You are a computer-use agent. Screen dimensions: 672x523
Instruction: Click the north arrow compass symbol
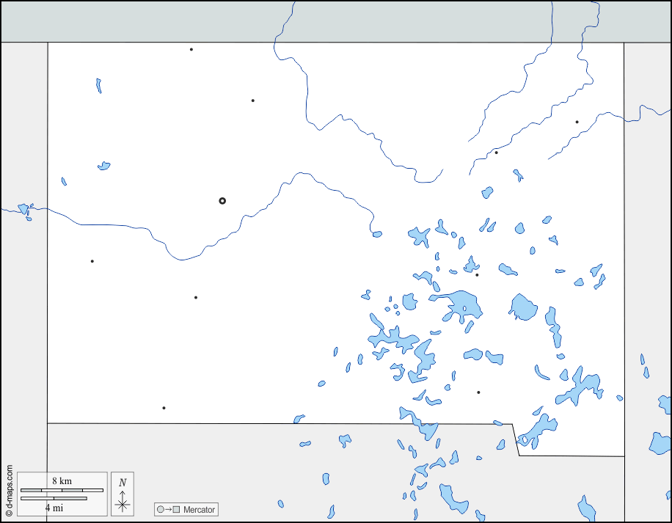click(x=123, y=494)
